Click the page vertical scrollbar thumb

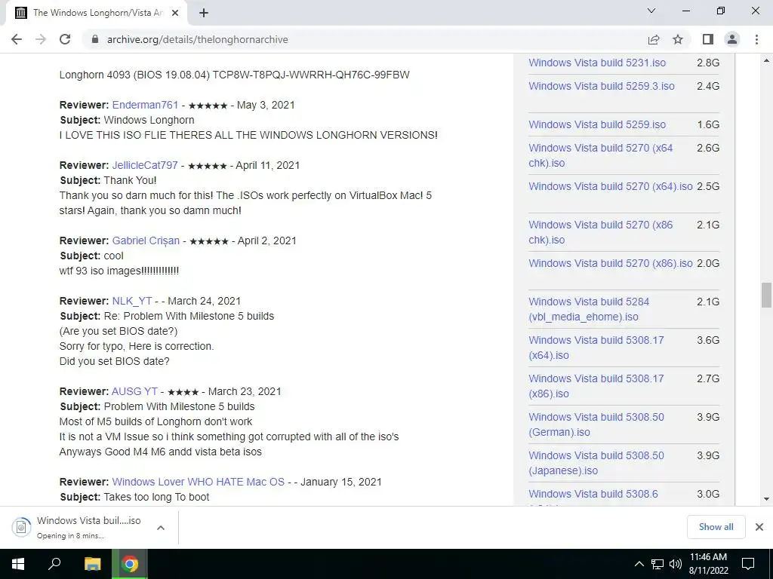pos(766,295)
